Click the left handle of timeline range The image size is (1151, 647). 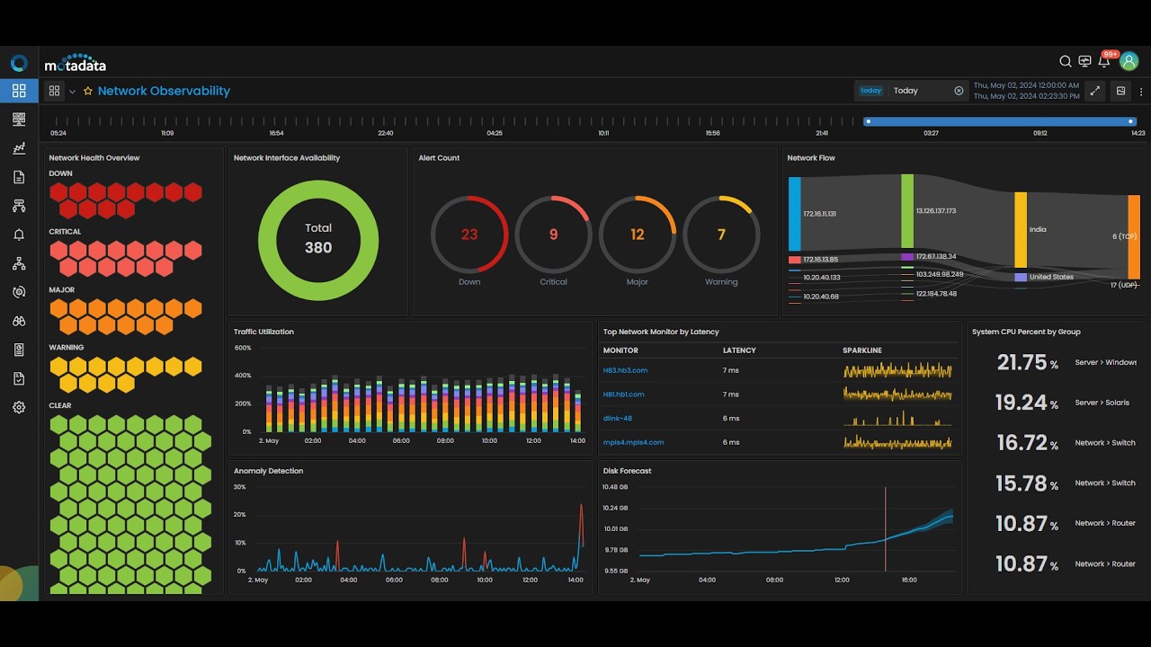click(868, 121)
